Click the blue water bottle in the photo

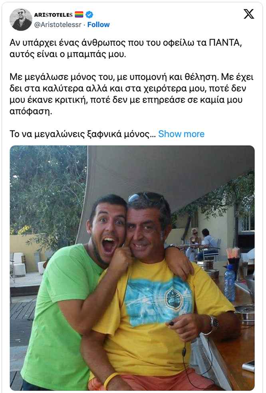230,283
